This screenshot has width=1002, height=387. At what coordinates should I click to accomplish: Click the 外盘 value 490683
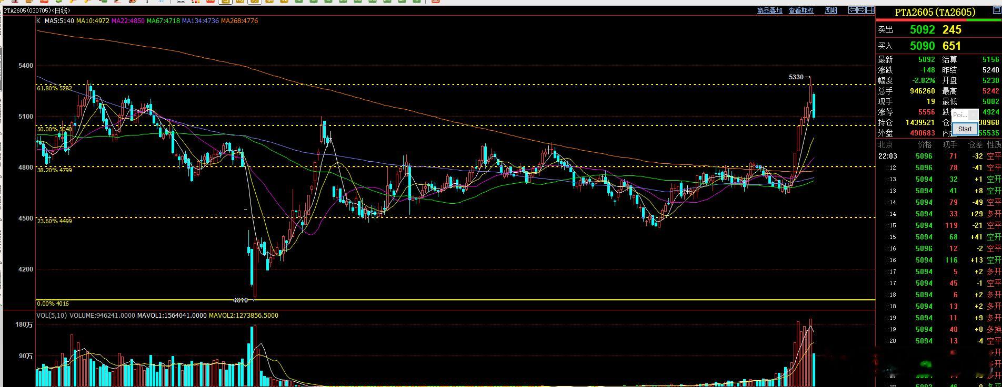[922, 133]
